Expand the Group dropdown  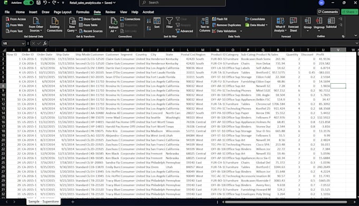[307, 31]
